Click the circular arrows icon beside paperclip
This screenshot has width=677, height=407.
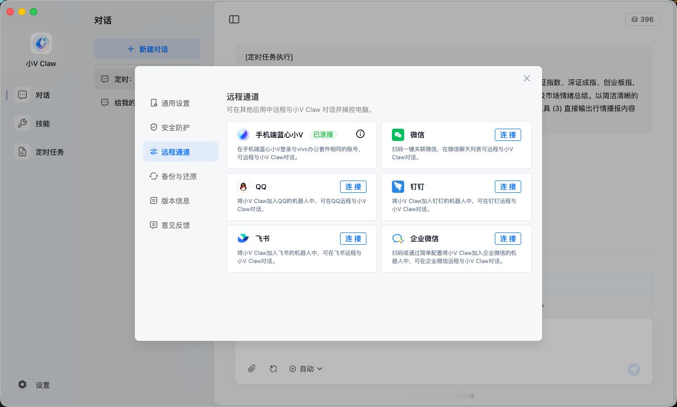point(273,369)
